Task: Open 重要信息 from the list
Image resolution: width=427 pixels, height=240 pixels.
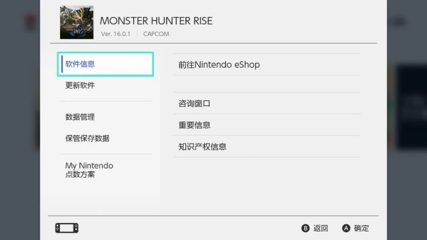Action: click(x=195, y=125)
